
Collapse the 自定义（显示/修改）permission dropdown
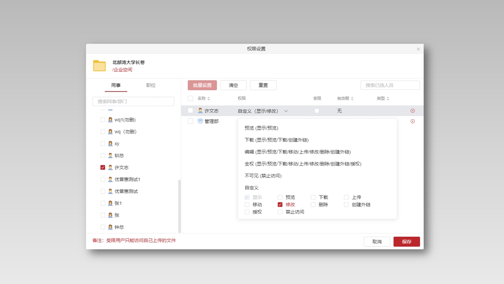(x=286, y=111)
